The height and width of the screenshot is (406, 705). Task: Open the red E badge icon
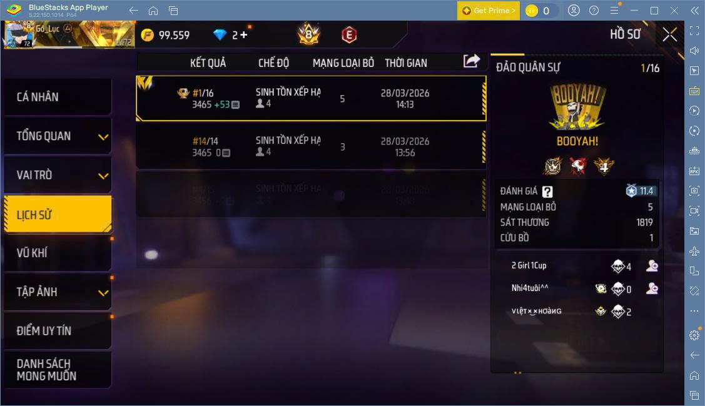point(349,34)
